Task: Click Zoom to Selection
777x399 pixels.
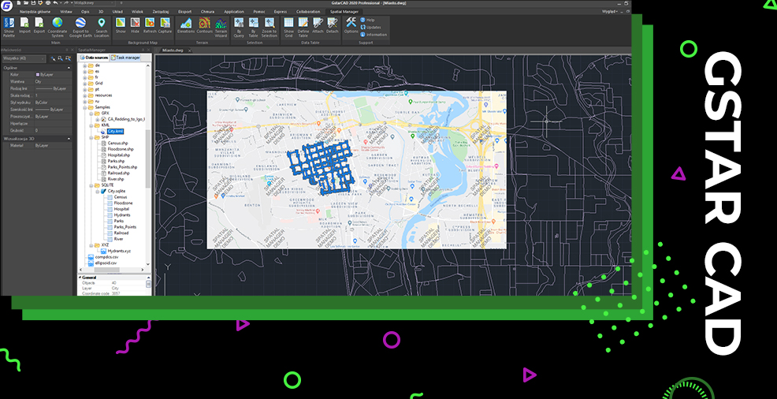Action: tap(270, 28)
